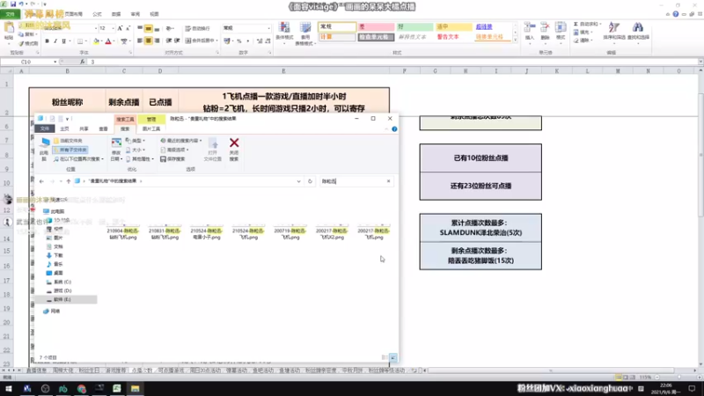Open the Explorer help icon
Viewport: 704px width, 396px height.
pos(394,128)
